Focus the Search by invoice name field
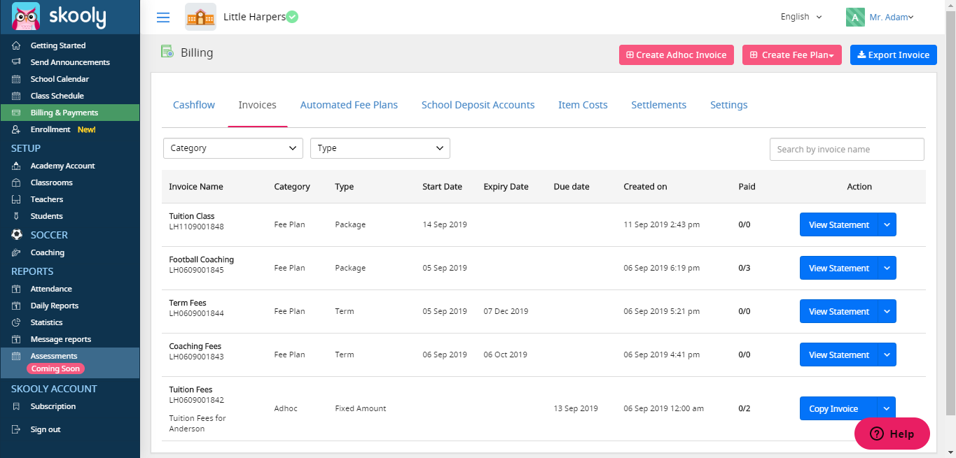The height and width of the screenshot is (458, 956). (847, 149)
